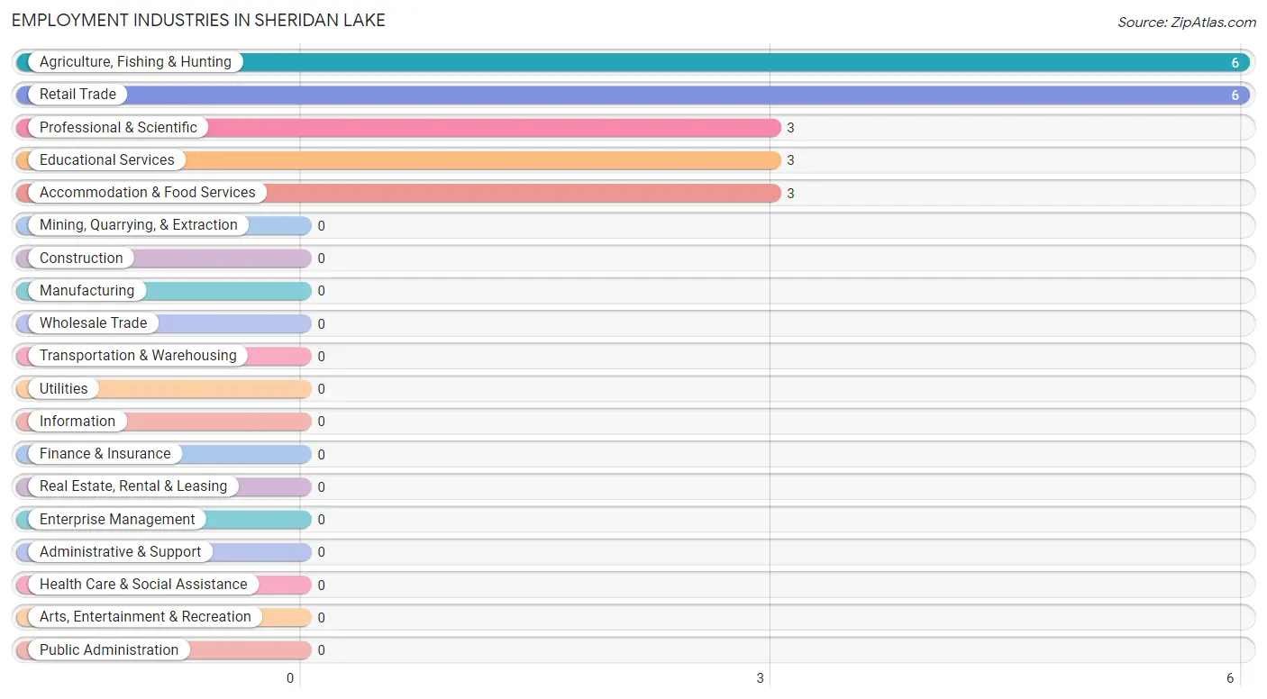The width and height of the screenshot is (1267, 699).
Task: Click value 3 beside Accommodation & Food Services bar
Action: (790, 194)
